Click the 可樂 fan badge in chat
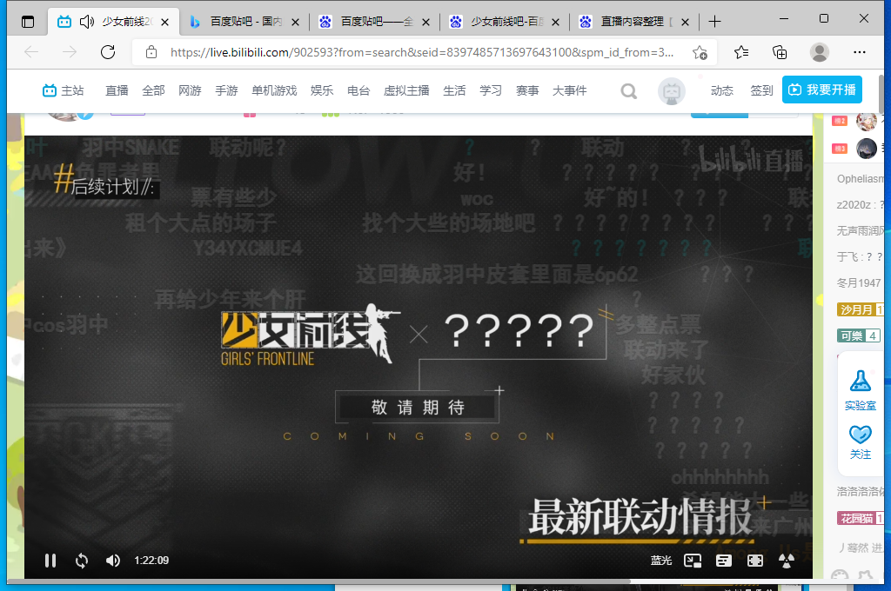The width and height of the screenshot is (891, 591). [x=859, y=335]
